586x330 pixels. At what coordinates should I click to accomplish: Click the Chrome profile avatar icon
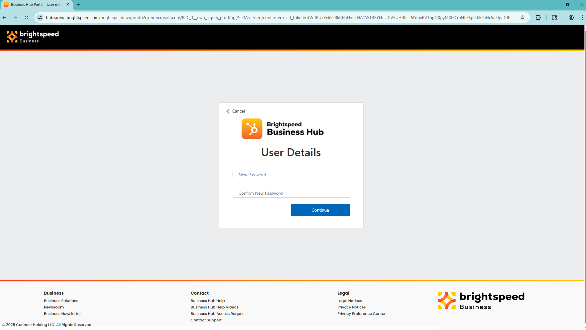[x=571, y=18]
